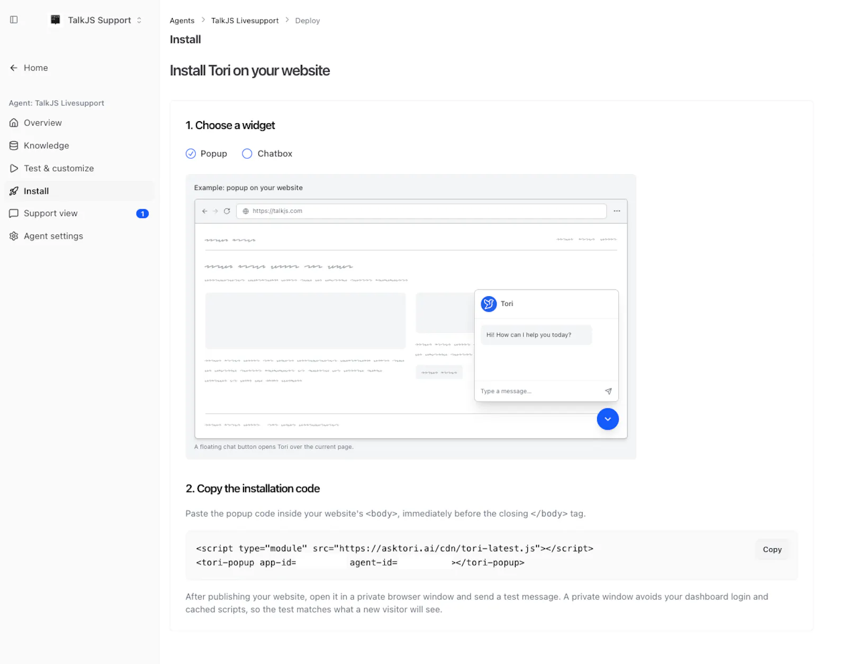Open the Knowledge section

(x=79, y=145)
